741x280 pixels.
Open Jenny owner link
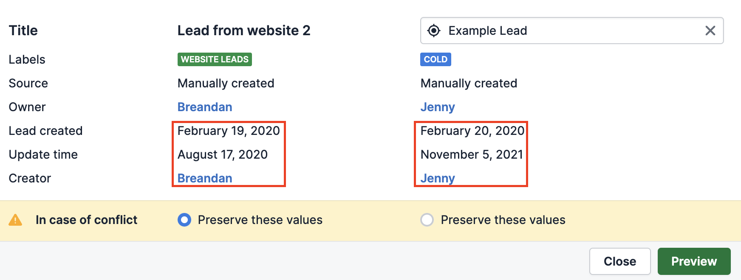[x=438, y=107]
